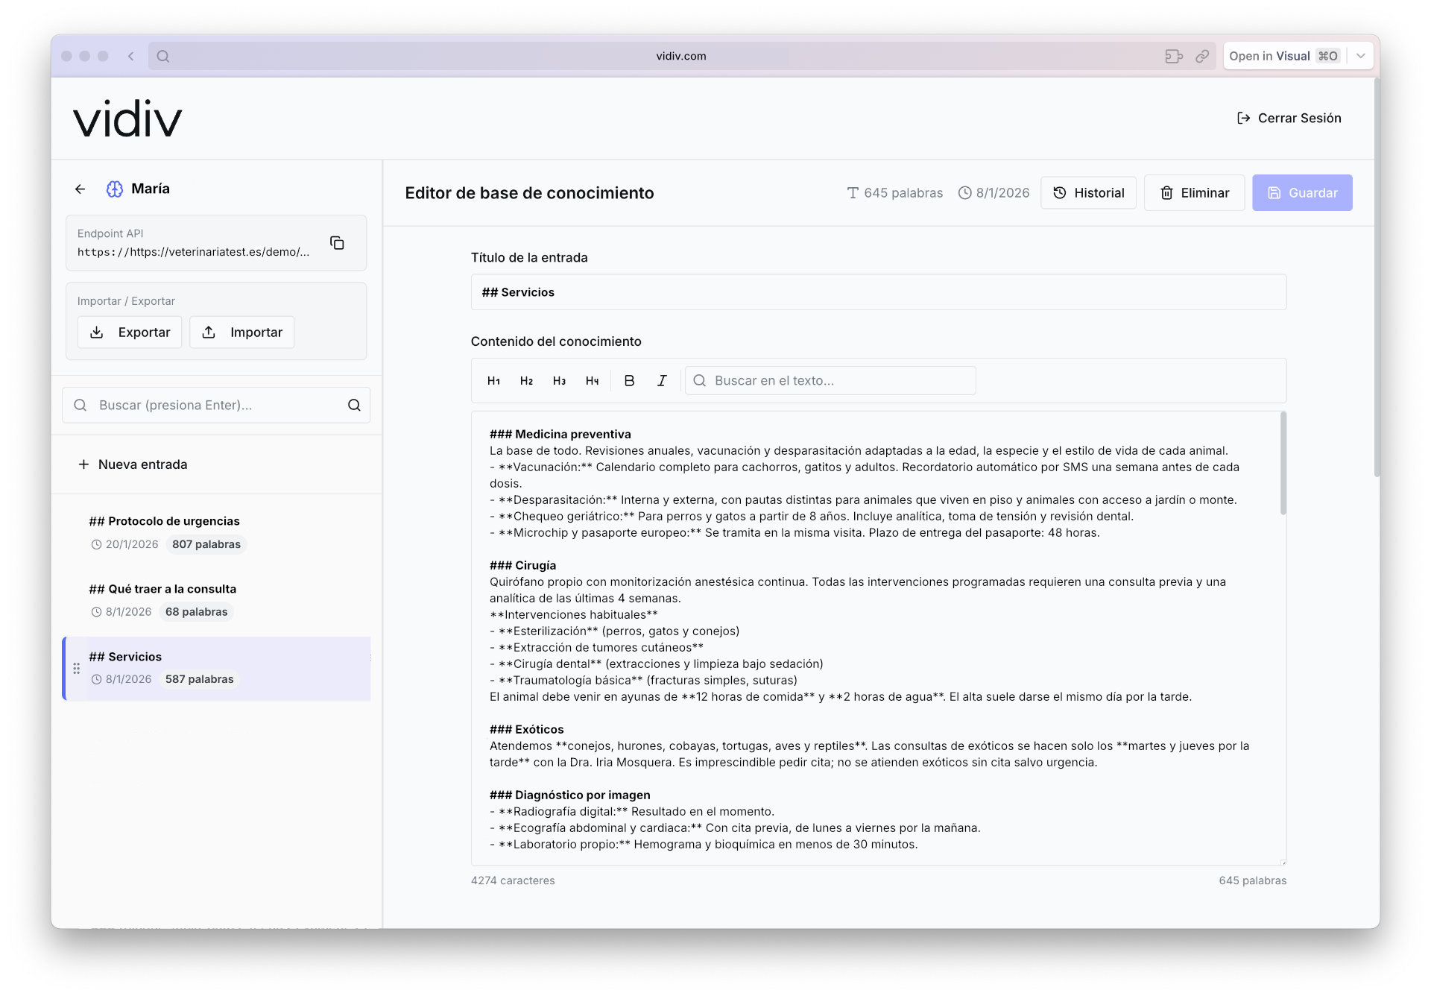
Task: Click the sidebar Buscar search field
Action: [x=216, y=405]
